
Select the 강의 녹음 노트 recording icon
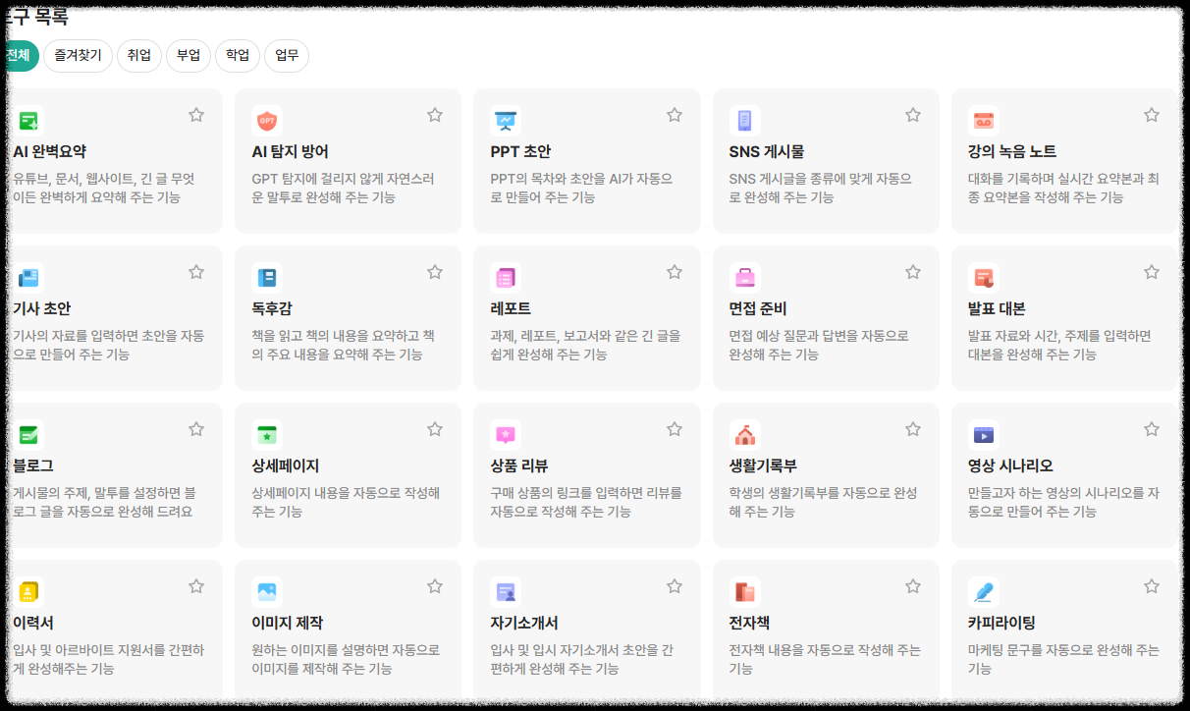pos(983,120)
